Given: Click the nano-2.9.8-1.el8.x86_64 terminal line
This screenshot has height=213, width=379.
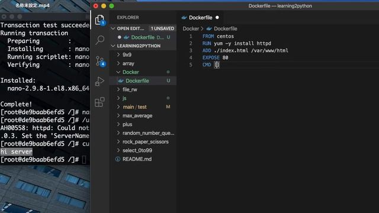Looking at the screenshot, I should pos(49,89).
